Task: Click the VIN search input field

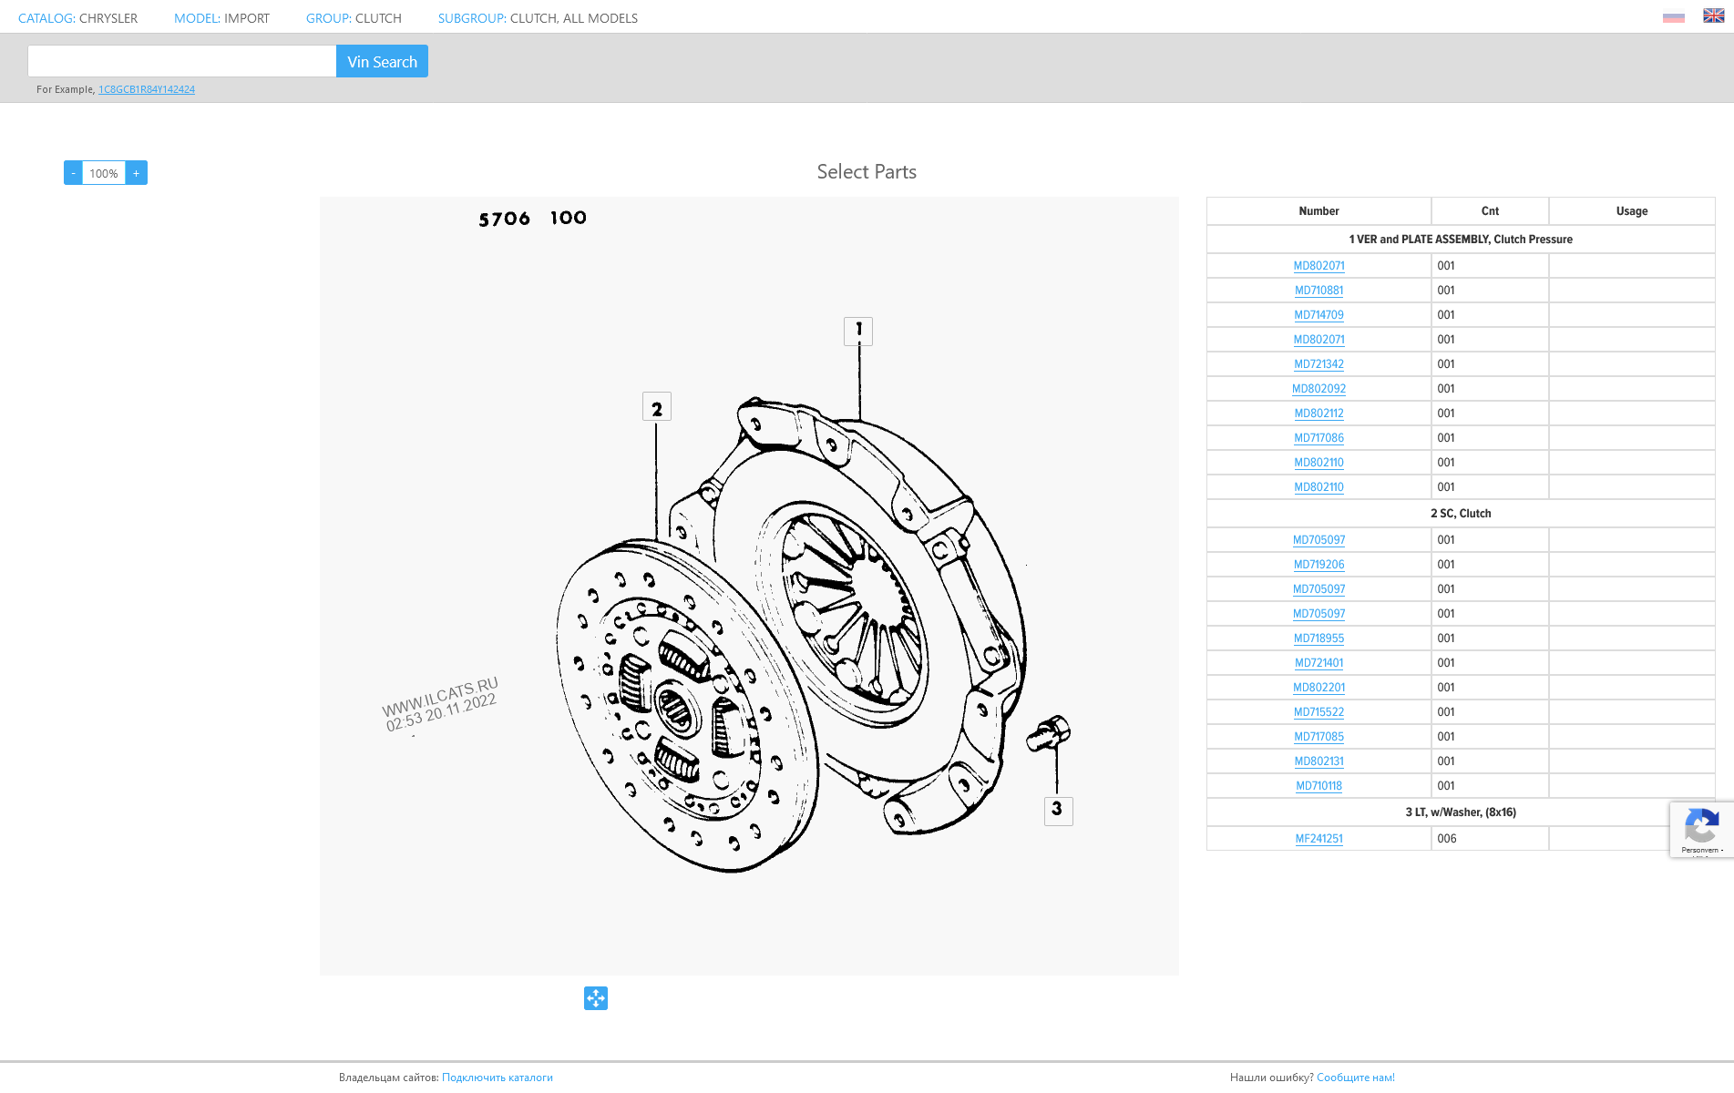Action: pyautogui.click(x=182, y=61)
